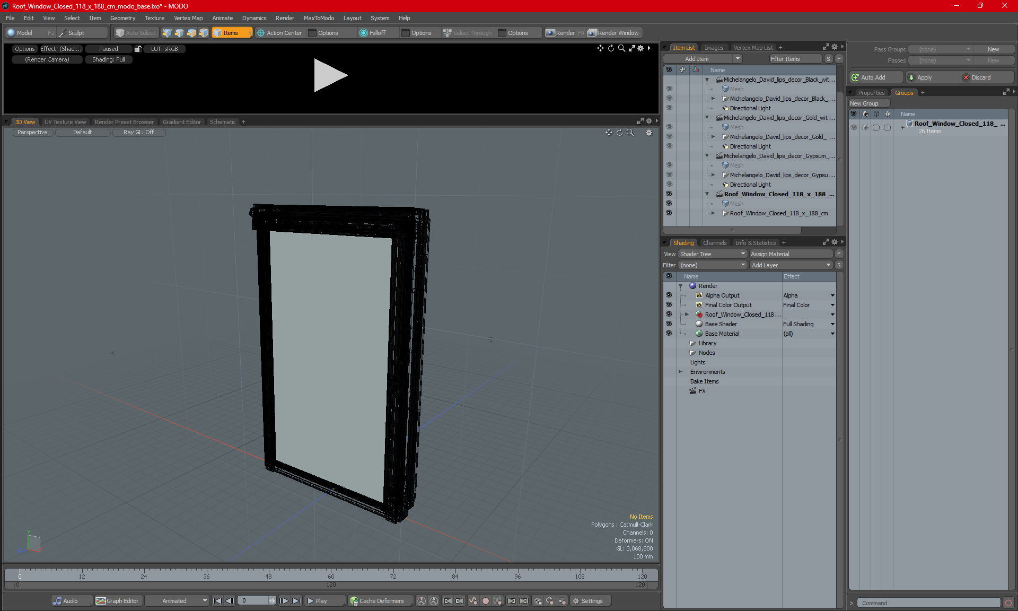Image resolution: width=1018 pixels, height=611 pixels.
Task: Toggle visibility of Gold Directional Light
Action: 669,146
